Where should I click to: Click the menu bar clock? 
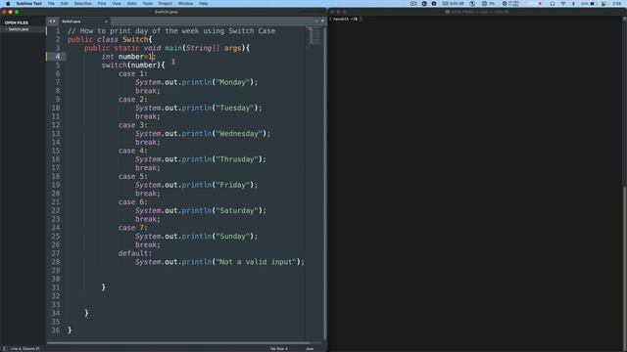coord(618,4)
